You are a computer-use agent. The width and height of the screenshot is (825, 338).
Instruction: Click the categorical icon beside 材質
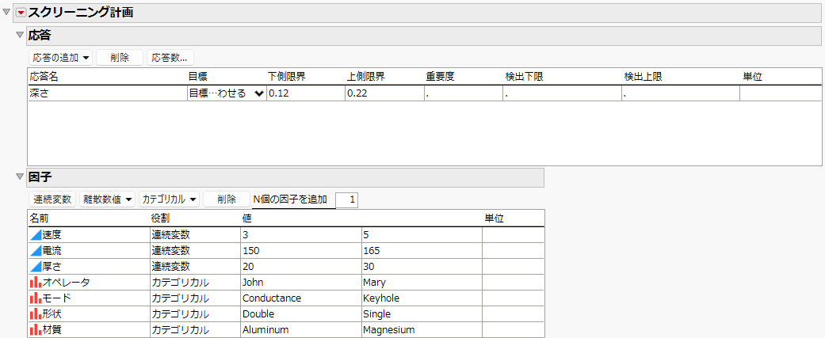35,329
